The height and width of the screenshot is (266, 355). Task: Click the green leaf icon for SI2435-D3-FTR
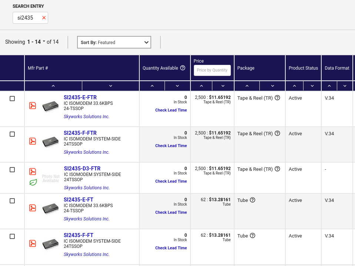[x=33, y=182]
